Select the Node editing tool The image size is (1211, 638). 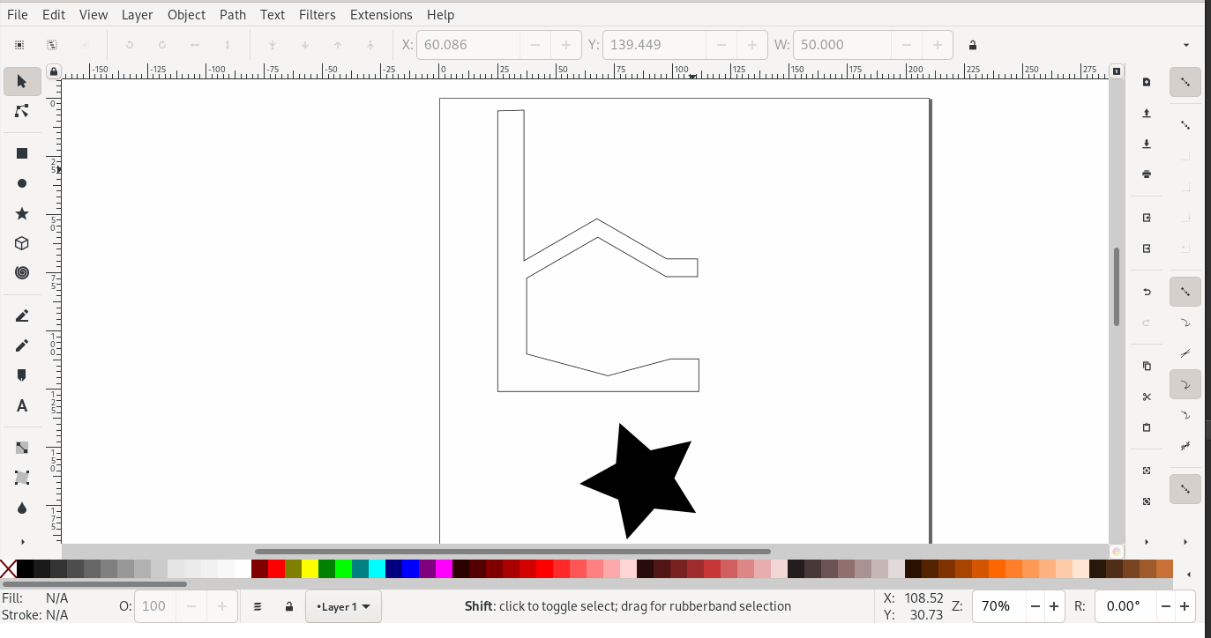coord(22,111)
